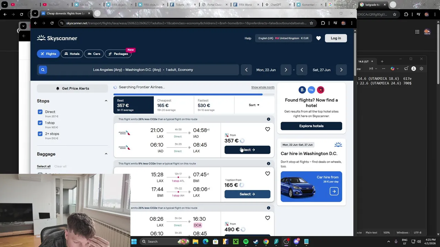Click the red hotel partner logo

coord(320,90)
